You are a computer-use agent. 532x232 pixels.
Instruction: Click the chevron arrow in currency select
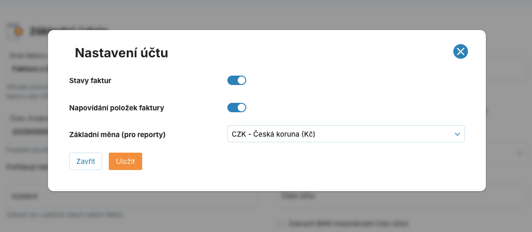tap(457, 134)
